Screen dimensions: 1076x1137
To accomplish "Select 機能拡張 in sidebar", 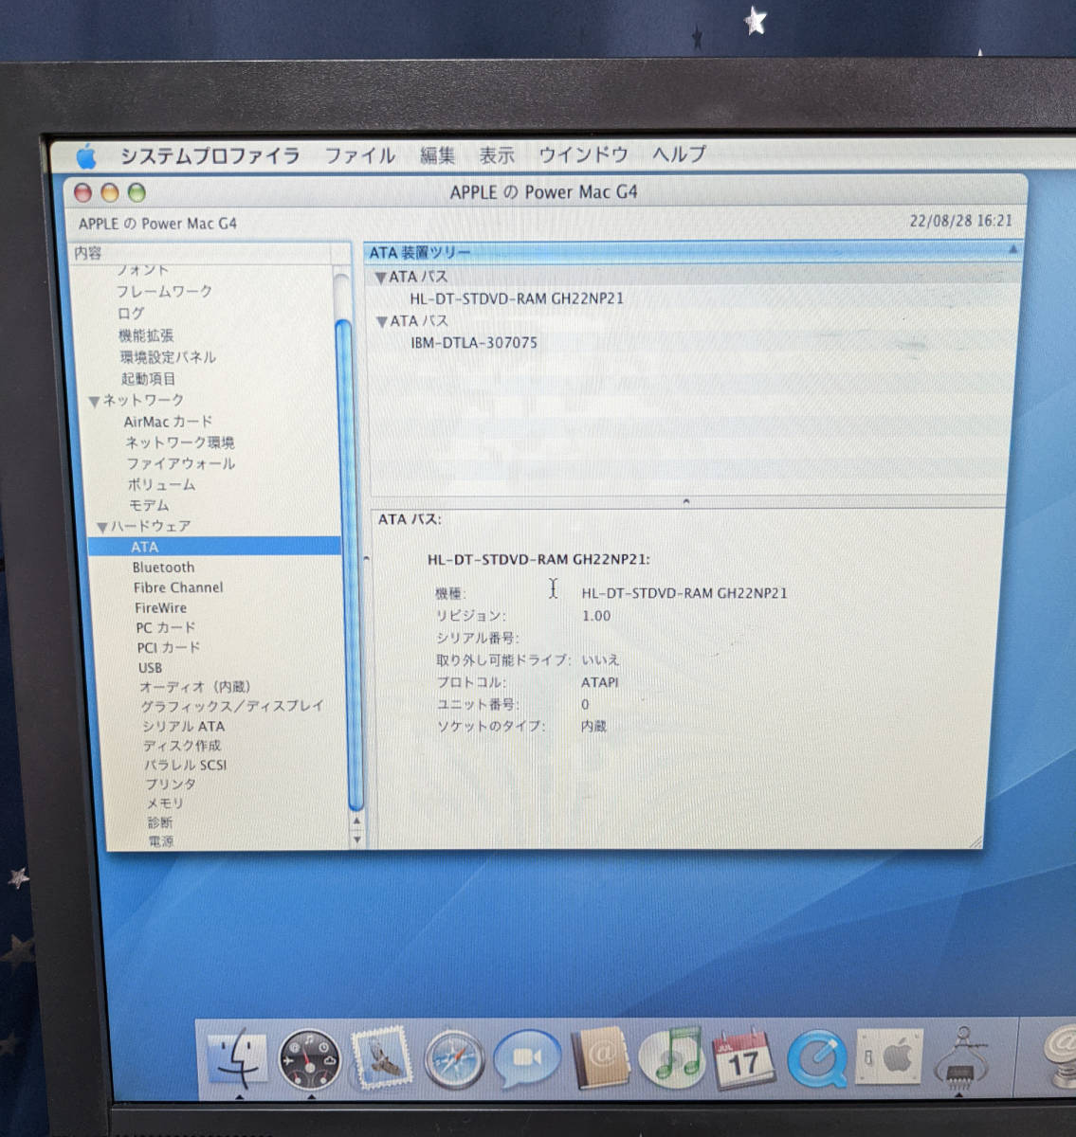I will [x=145, y=335].
